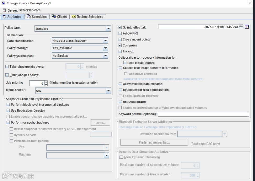
Task: Click the Go into effect date field
Action: pos(198,27)
